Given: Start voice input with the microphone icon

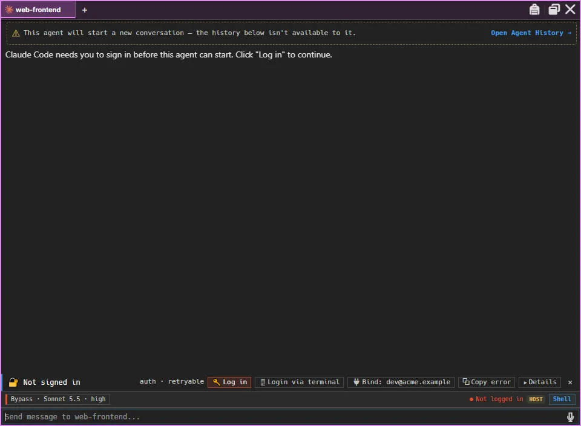Looking at the screenshot, I should [x=570, y=417].
